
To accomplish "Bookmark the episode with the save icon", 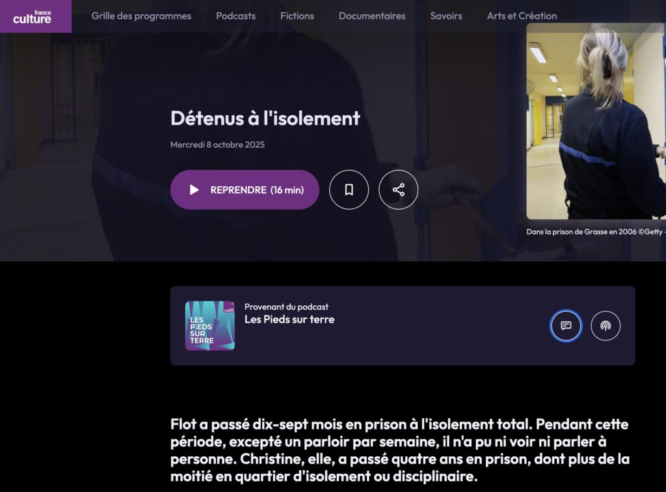I will pos(349,189).
